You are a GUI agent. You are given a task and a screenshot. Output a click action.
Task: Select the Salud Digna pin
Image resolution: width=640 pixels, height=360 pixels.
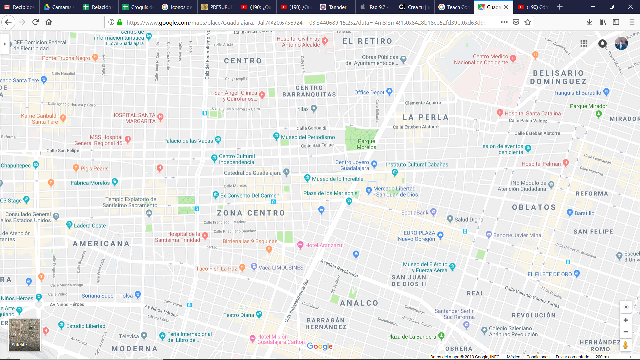point(450,219)
